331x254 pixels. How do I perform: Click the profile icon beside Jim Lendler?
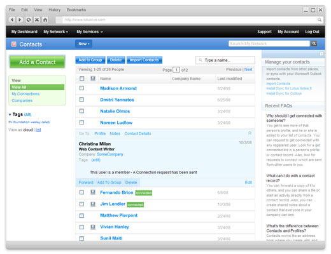pyautogui.click(x=93, y=204)
